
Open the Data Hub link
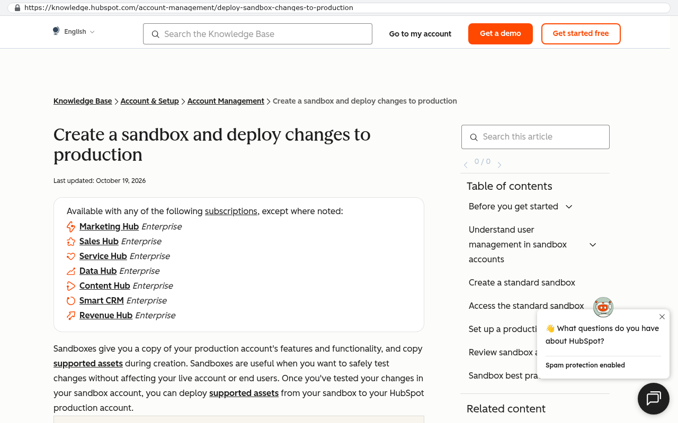click(x=98, y=271)
